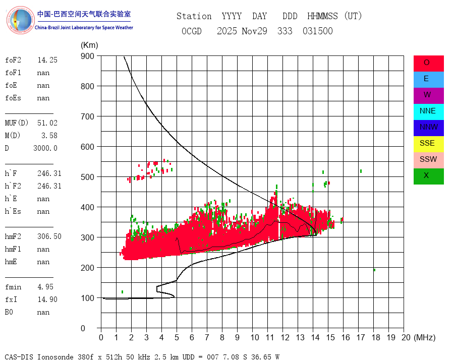The width and height of the screenshot is (454, 363).
Task: Select the cyan NNE legend swatch
Action: tap(428, 112)
